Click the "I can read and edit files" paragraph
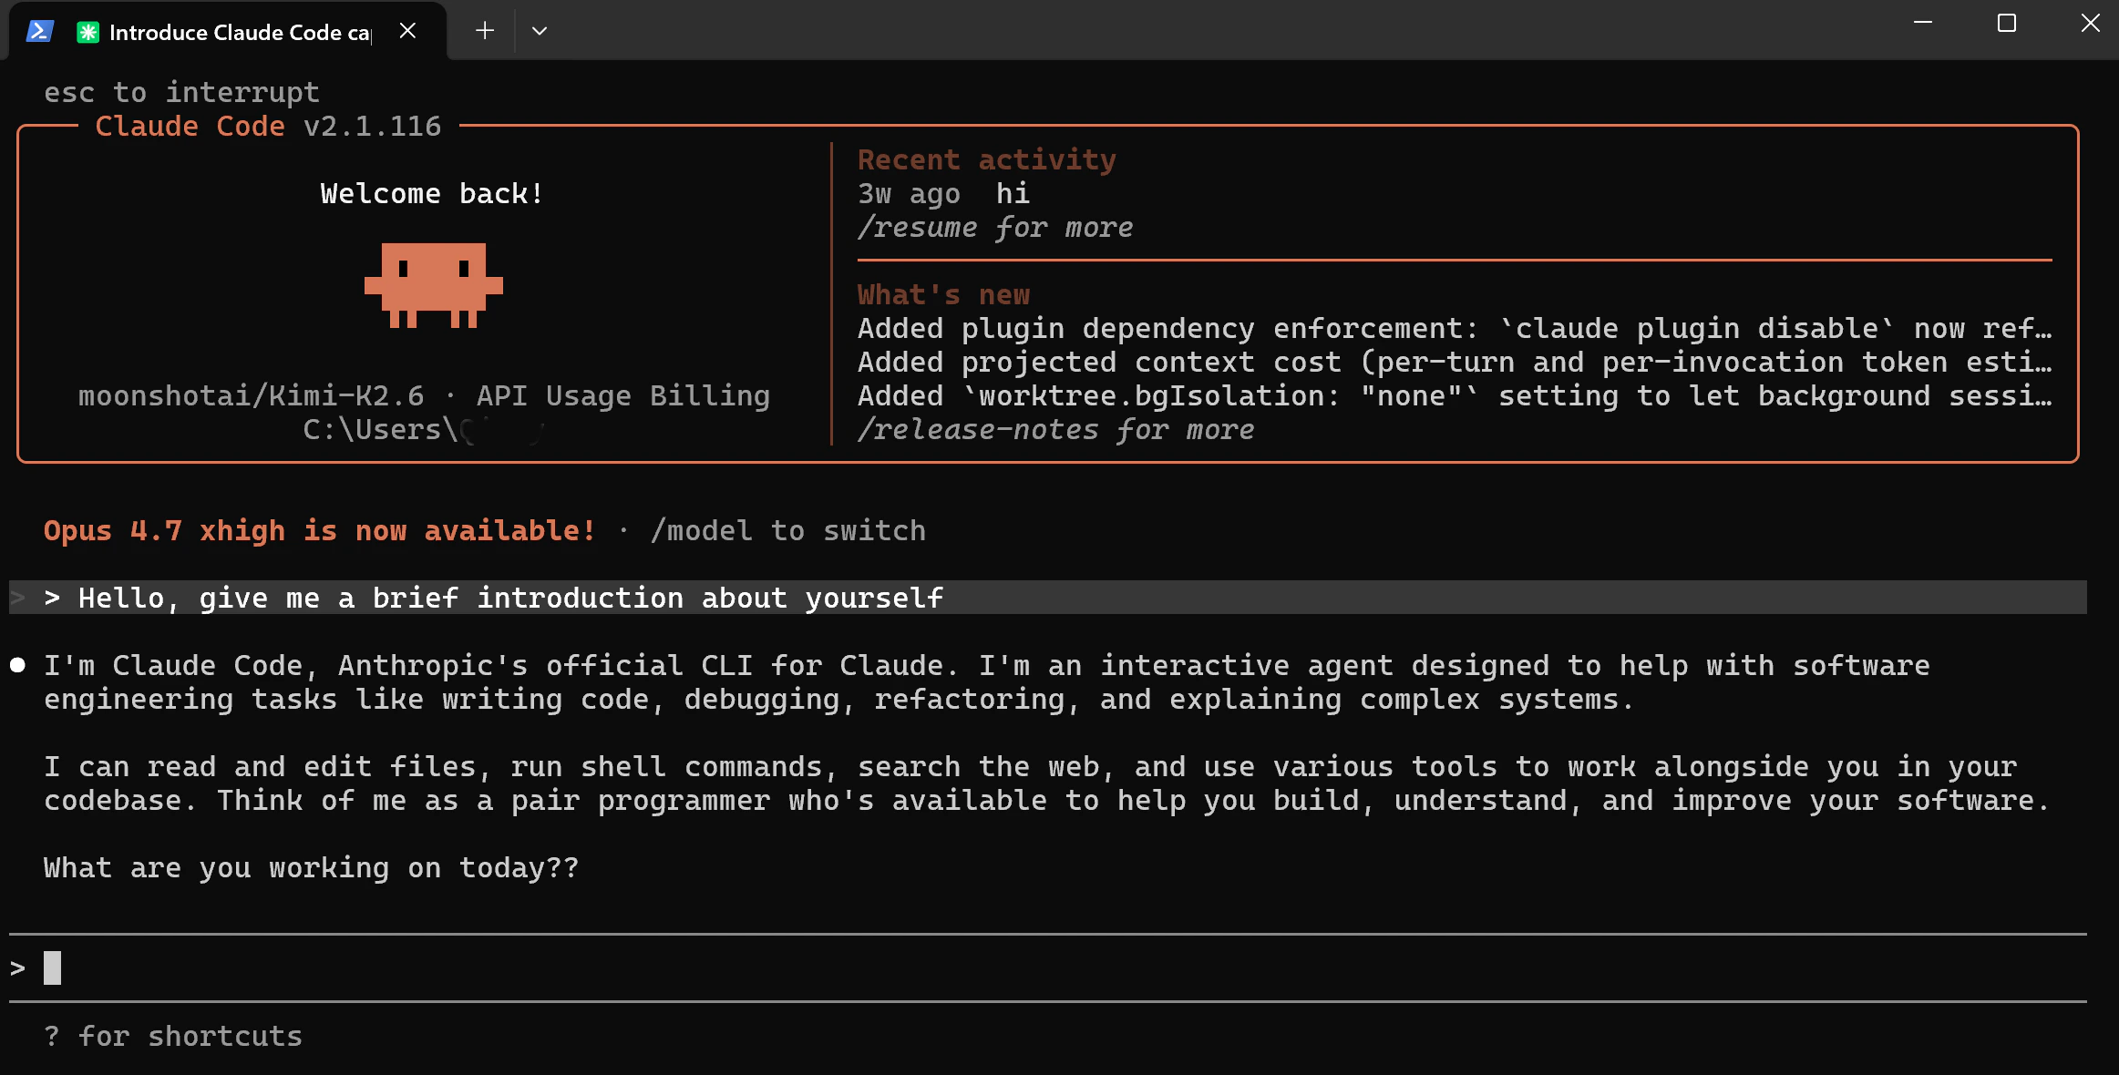This screenshot has height=1075, width=2119. tap(1046, 783)
